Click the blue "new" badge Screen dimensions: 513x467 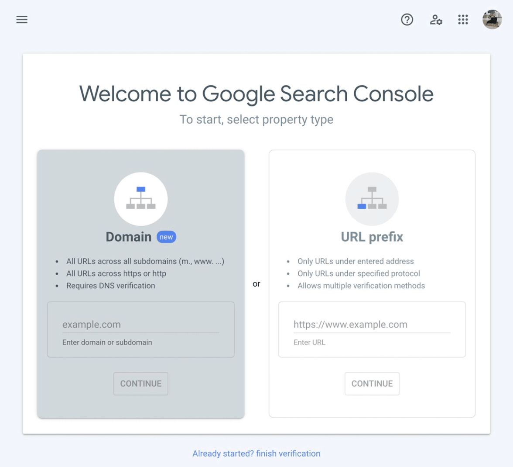[166, 237]
